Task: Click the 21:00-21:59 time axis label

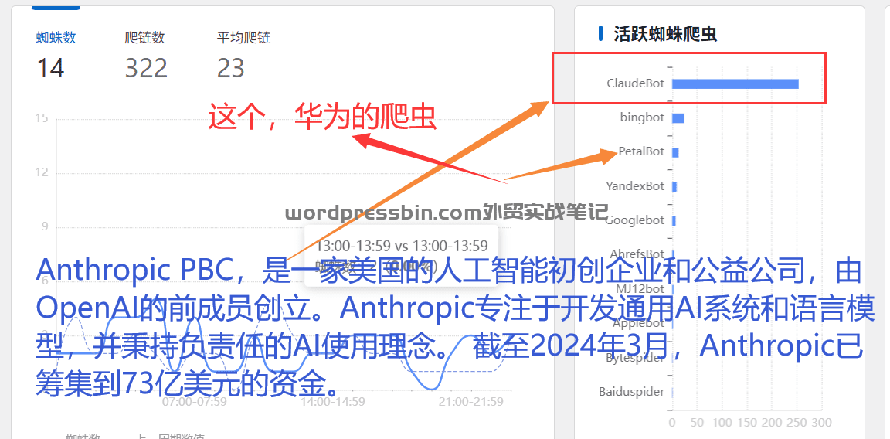Action: [470, 402]
